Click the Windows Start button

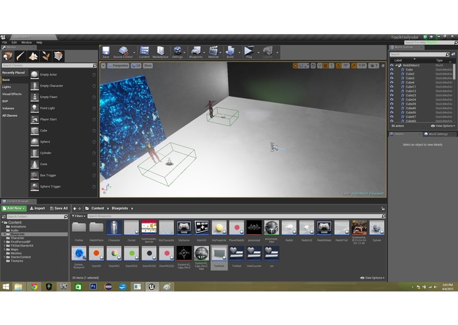click(x=6, y=287)
